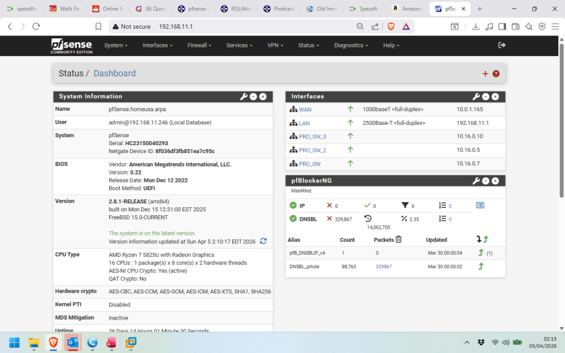
Task: Click green arrow for pfB_DNSBLIP_v4 row
Action: point(481,252)
